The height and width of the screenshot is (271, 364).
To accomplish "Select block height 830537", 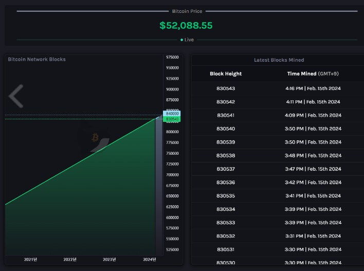I will (x=226, y=169).
